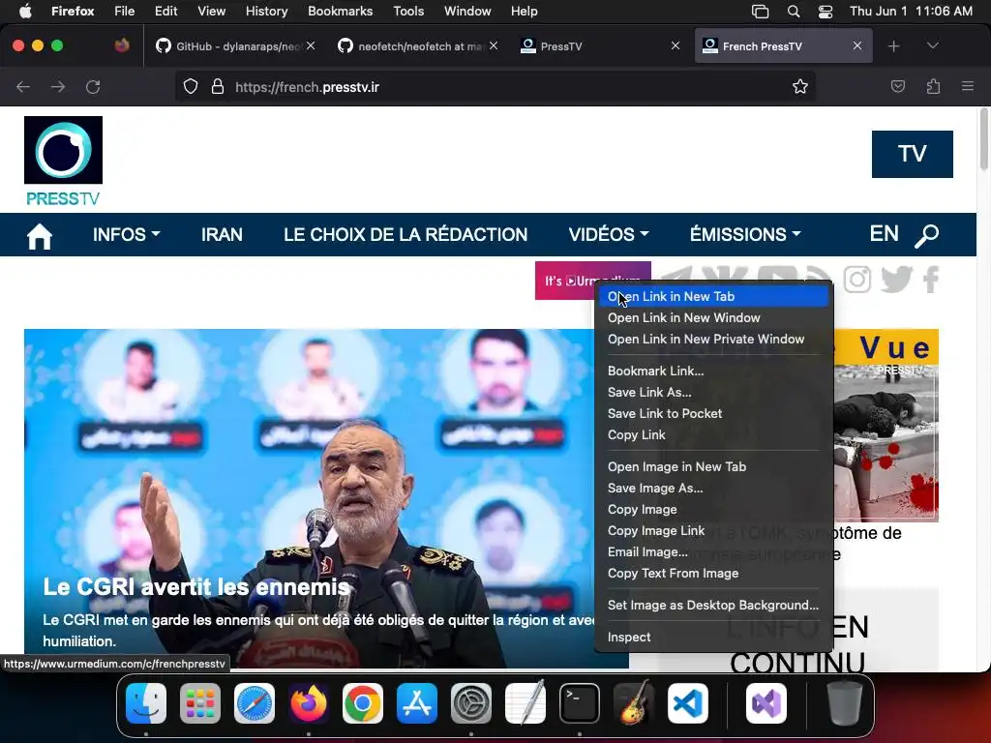Select Set Image as Desktop Background

point(713,606)
